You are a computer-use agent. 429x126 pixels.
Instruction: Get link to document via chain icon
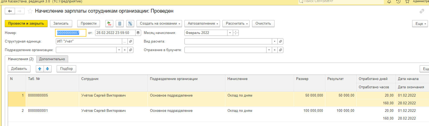(x=422, y=11)
